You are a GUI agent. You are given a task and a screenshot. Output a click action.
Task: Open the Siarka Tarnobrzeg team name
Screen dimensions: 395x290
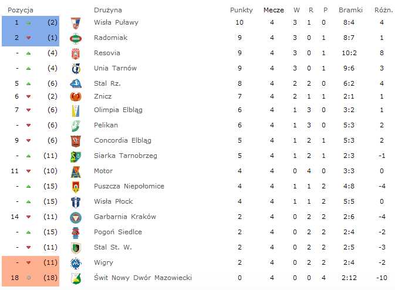tap(126, 156)
